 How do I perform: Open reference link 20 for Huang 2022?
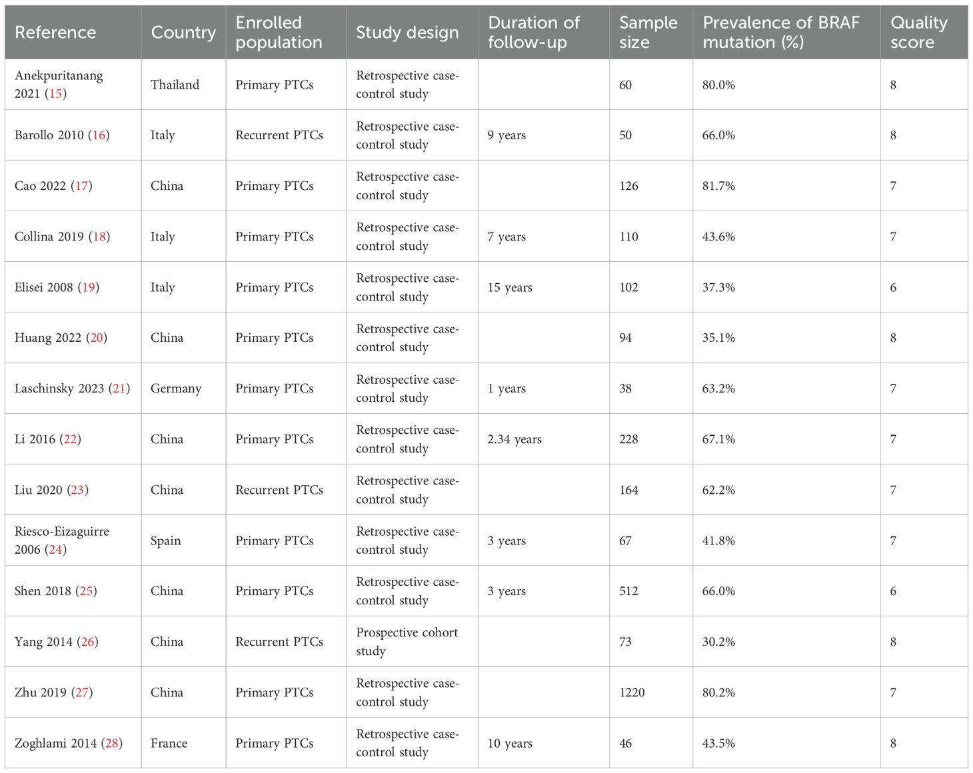tap(97, 338)
